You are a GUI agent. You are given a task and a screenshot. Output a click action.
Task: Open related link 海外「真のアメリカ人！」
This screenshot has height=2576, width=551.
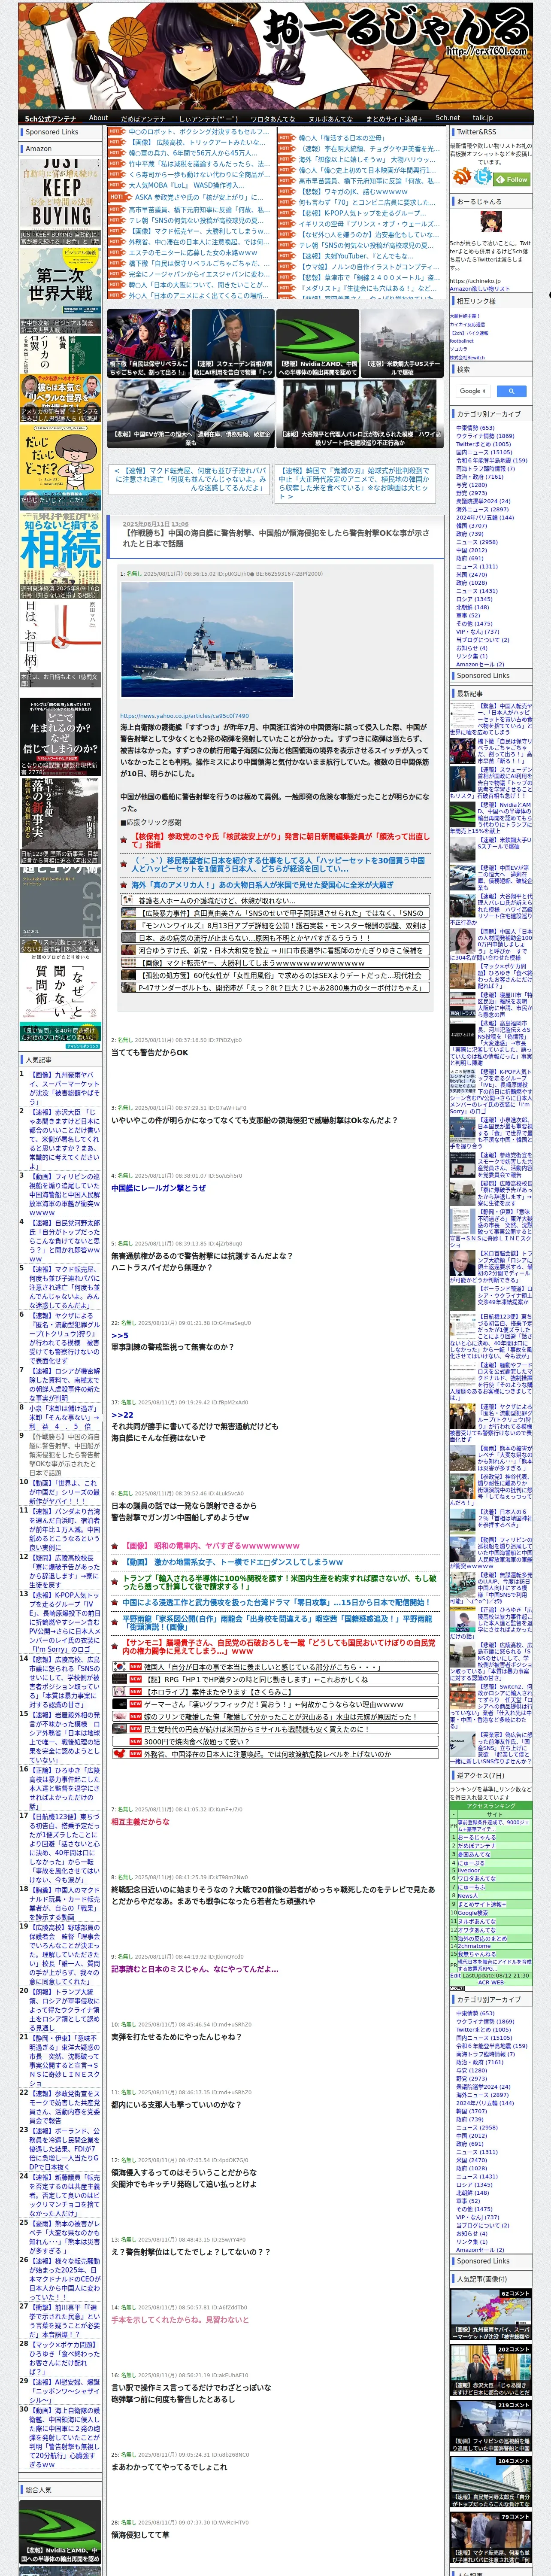[x=262, y=885]
